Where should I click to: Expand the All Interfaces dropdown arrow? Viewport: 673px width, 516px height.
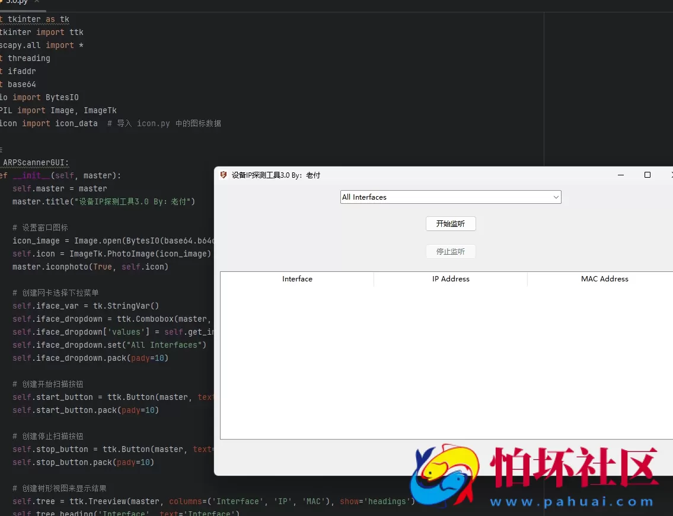click(x=556, y=197)
